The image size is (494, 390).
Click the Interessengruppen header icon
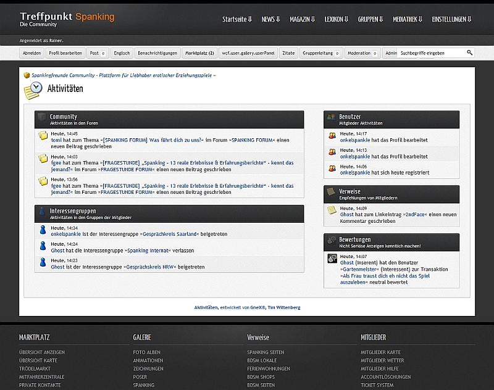(42, 212)
